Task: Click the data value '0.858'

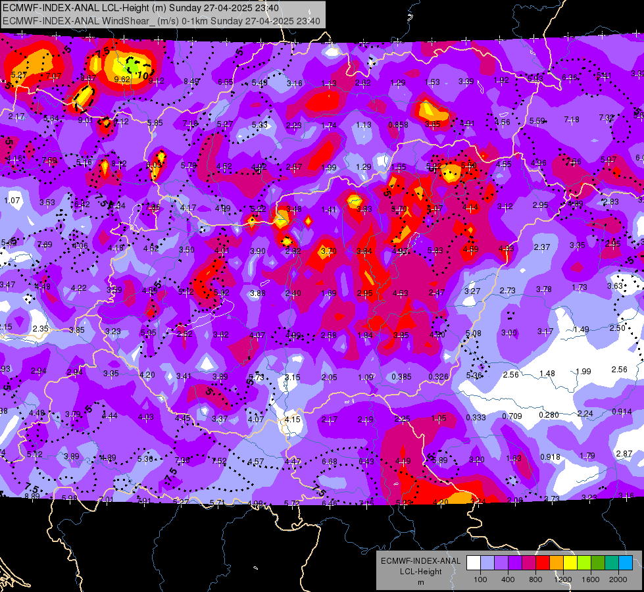Action: point(399,125)
